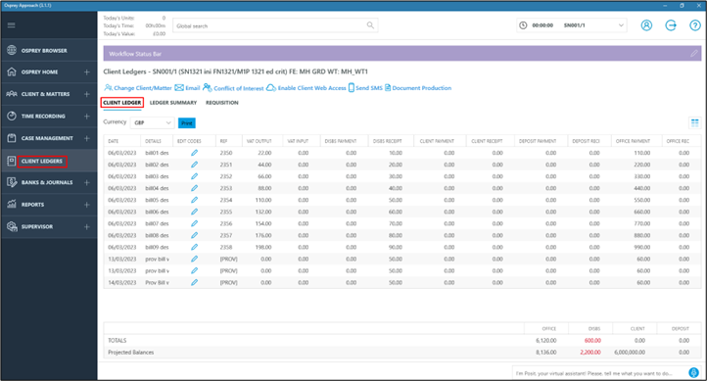707x381 pixels.
Task: Expand the Osprey Home plus sign
Action: pyautogui.click(x=86, y=72)
